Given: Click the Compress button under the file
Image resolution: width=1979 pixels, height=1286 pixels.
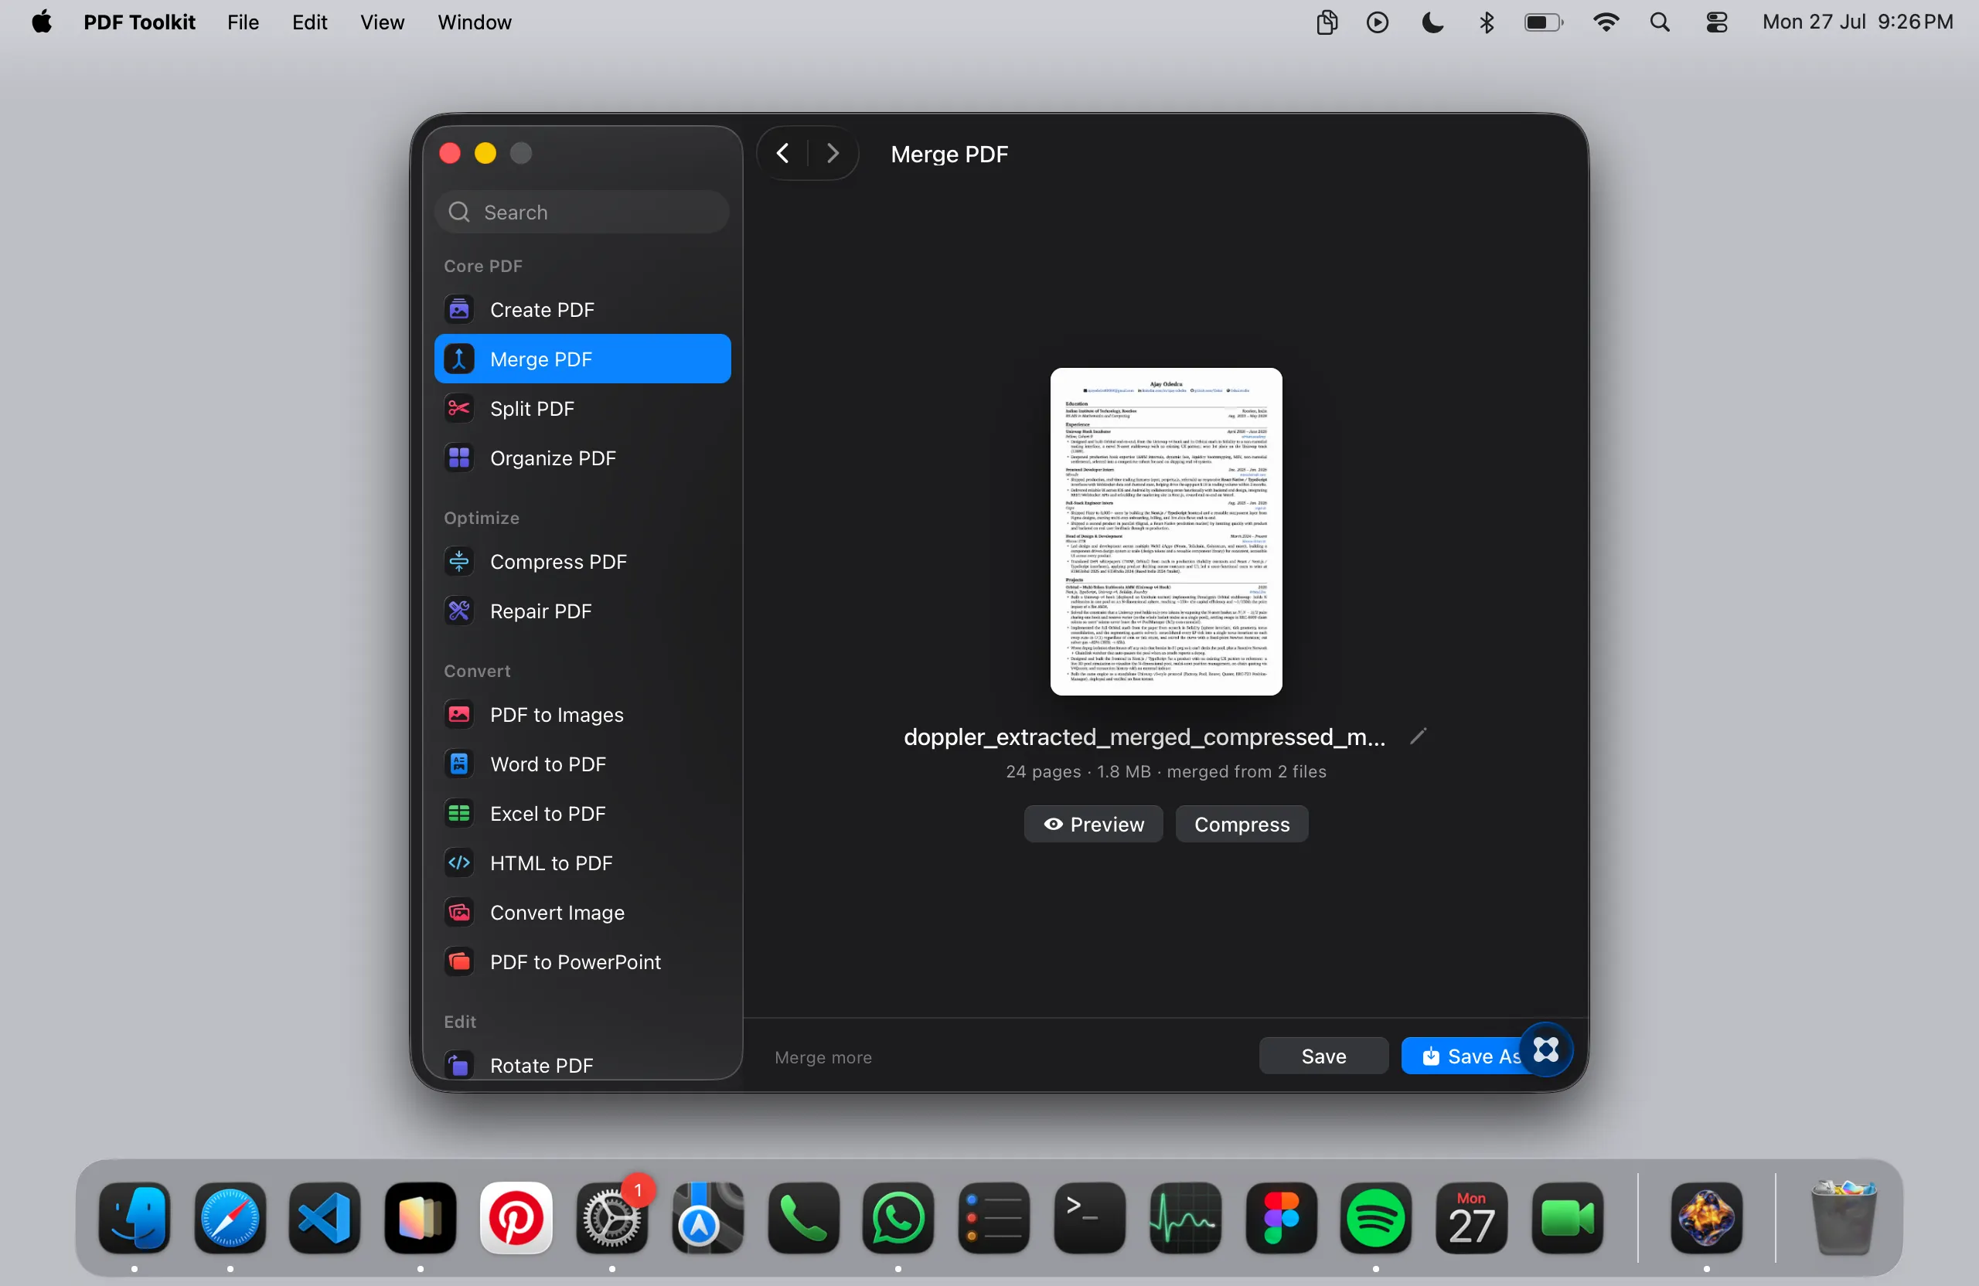Looking at the screenshot, I should pyautogui.click(x=1242, y=824).
